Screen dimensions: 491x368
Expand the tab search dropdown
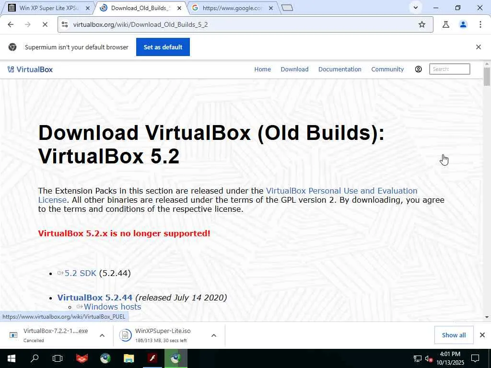click(x=416, y=8)
